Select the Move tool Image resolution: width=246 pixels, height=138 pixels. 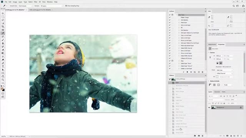pos(3,13)
